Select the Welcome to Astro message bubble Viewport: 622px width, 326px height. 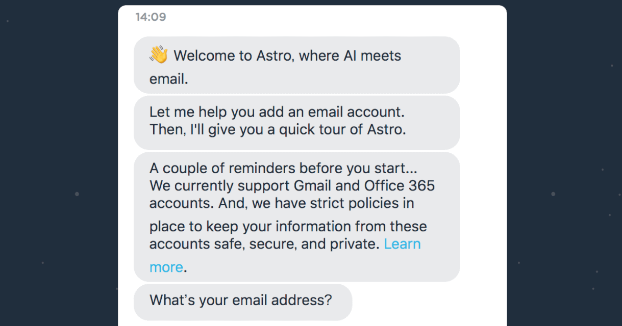tap(296, 65)
